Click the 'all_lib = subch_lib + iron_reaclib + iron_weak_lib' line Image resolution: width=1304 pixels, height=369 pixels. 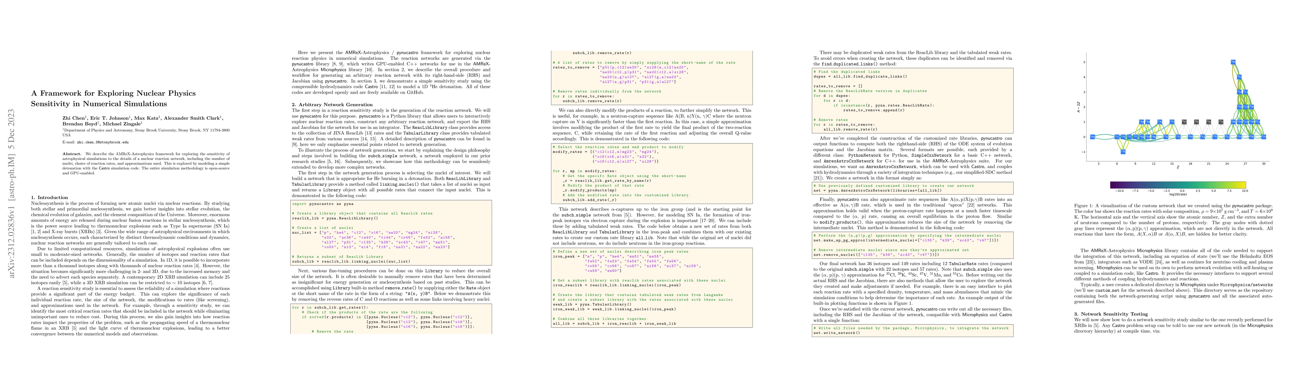[x=614, y=323]
